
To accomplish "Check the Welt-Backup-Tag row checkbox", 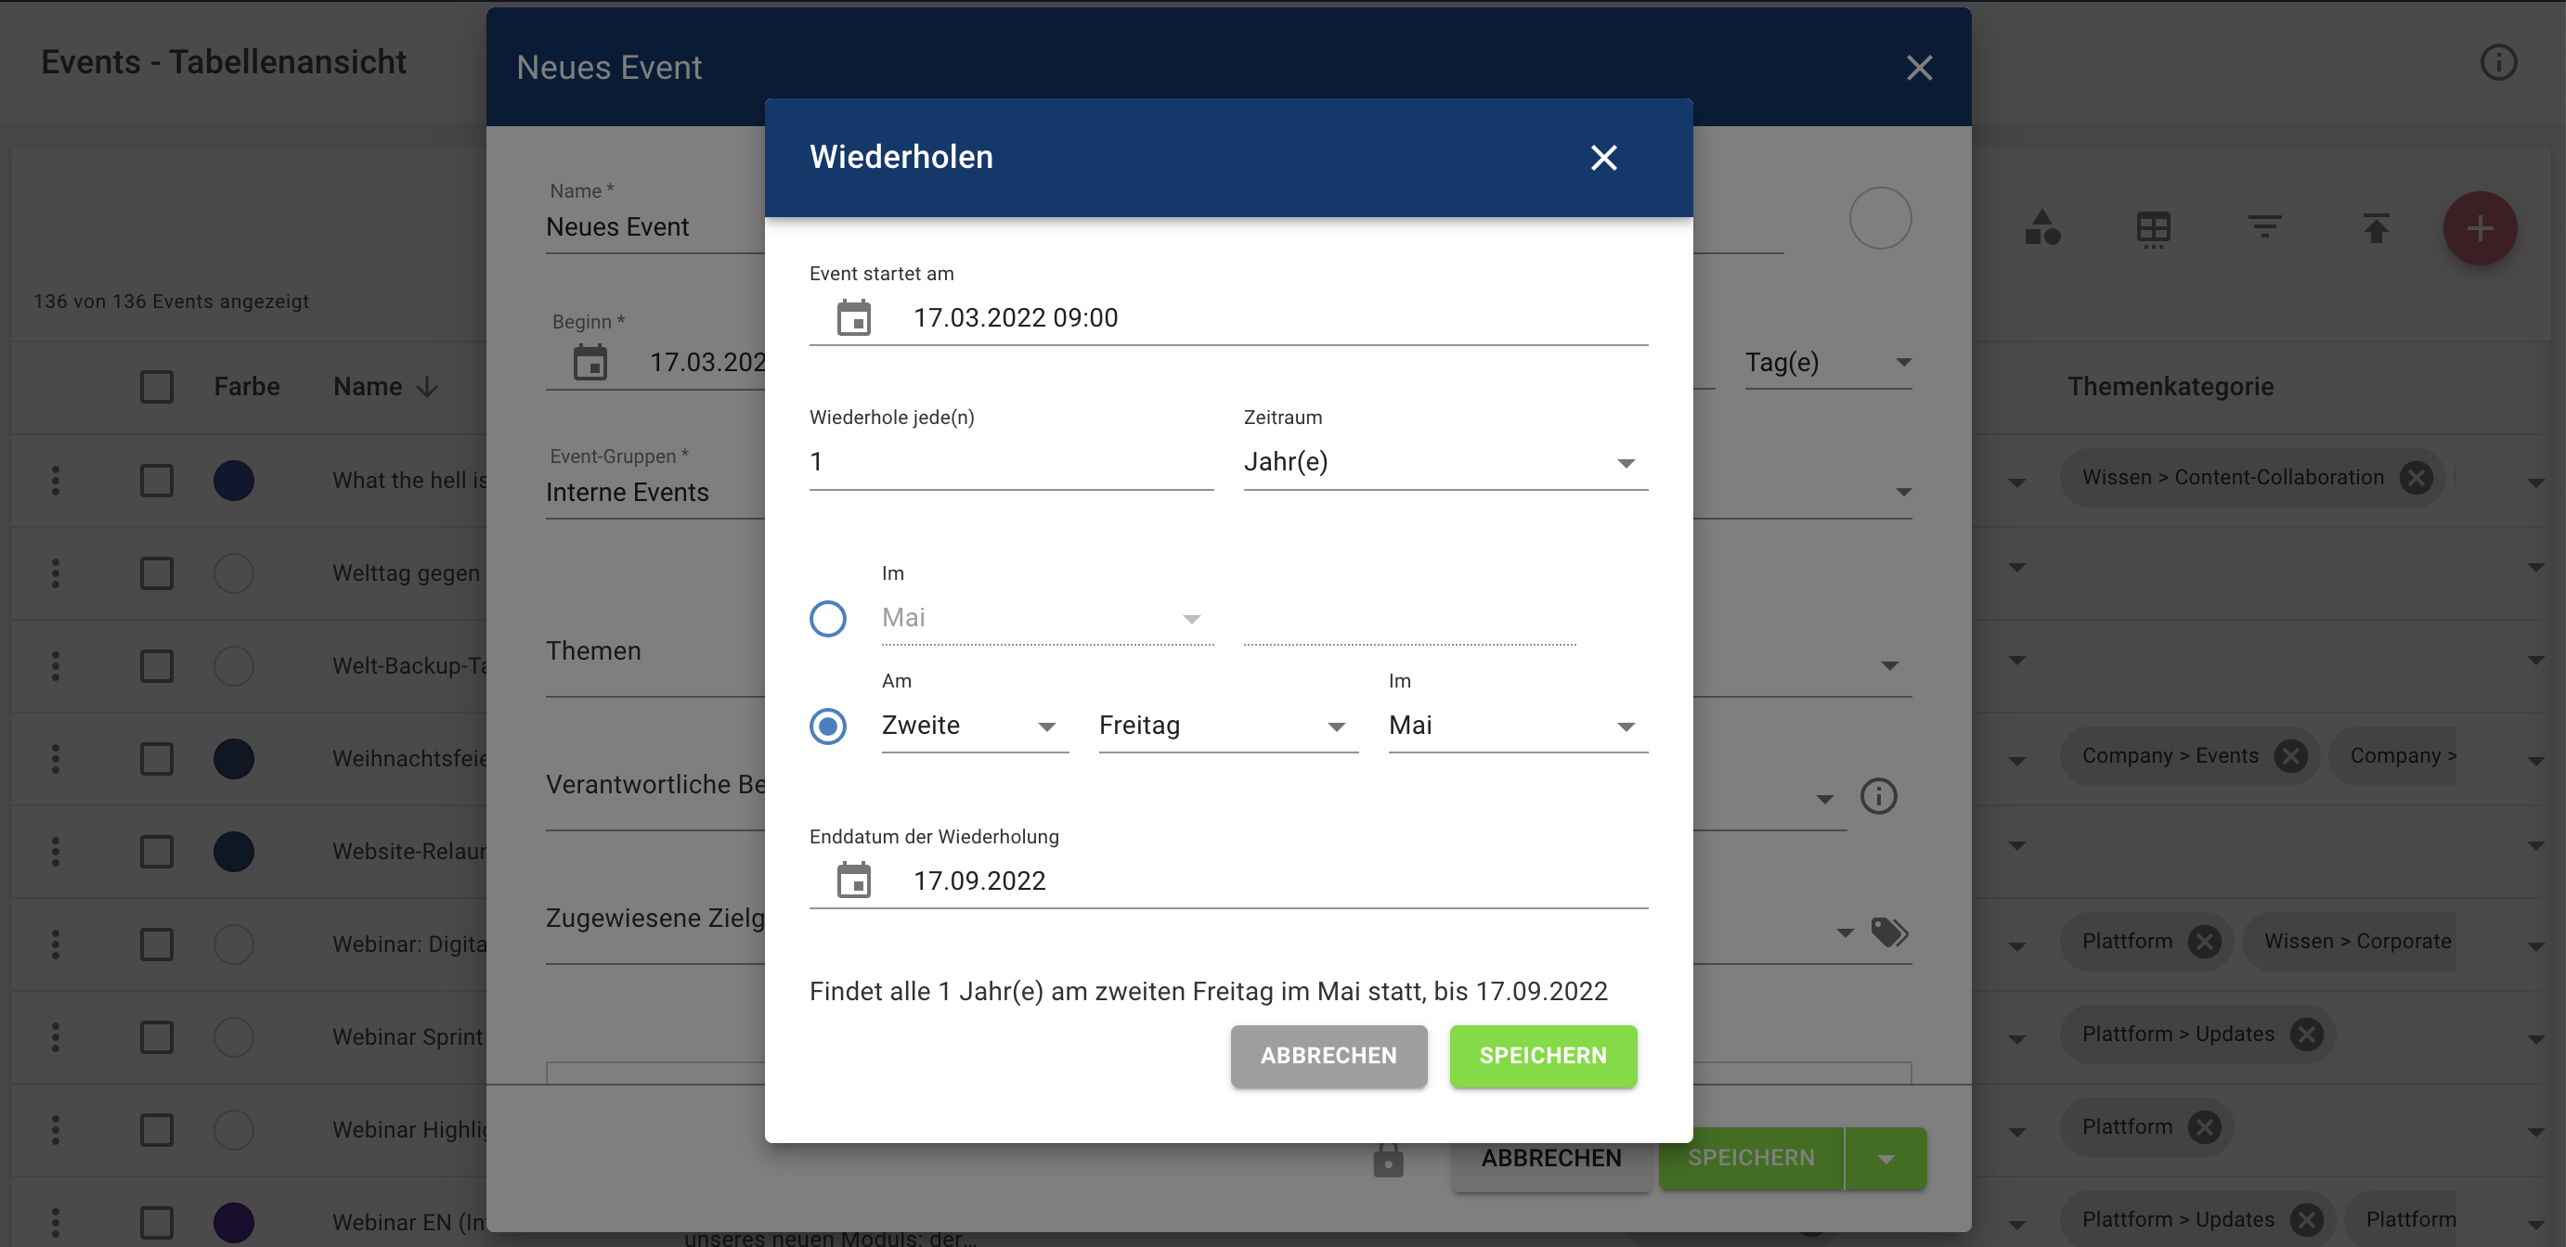I will pos(156,666).
